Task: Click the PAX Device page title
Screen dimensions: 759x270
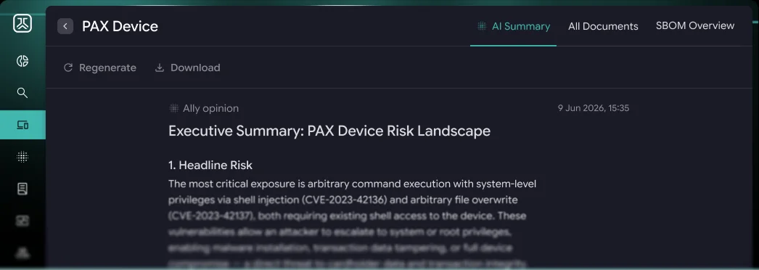Action: [120, 26]
